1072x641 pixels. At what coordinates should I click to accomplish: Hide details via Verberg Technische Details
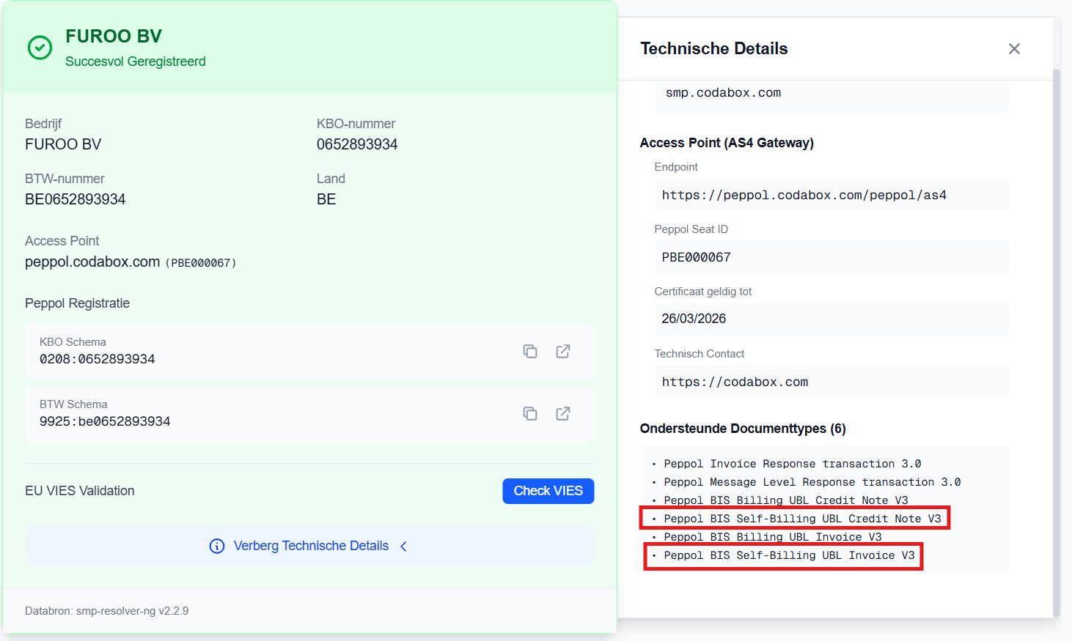309,546
